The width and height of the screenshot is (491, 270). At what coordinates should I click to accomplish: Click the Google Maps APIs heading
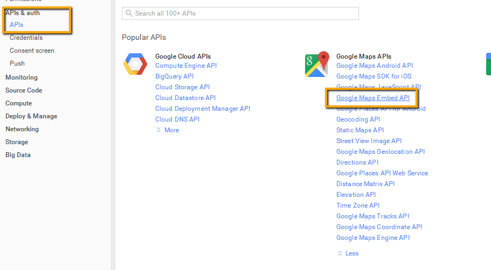click(364, 56)
